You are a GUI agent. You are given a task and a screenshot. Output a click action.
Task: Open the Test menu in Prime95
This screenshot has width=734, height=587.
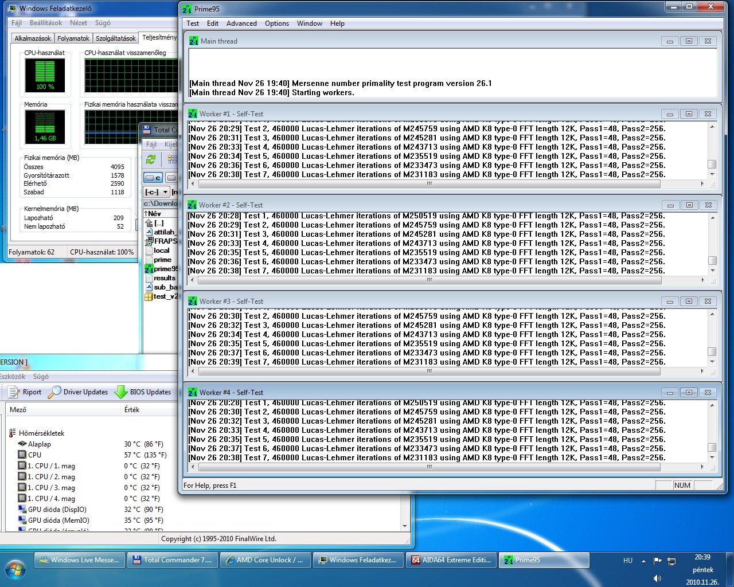(x=193, y=24)
